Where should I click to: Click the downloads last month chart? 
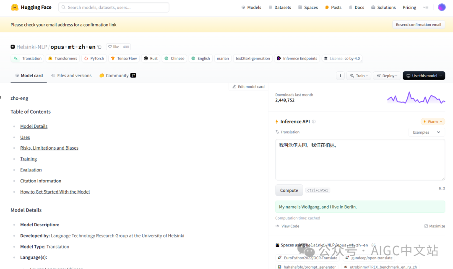point(416,98)
